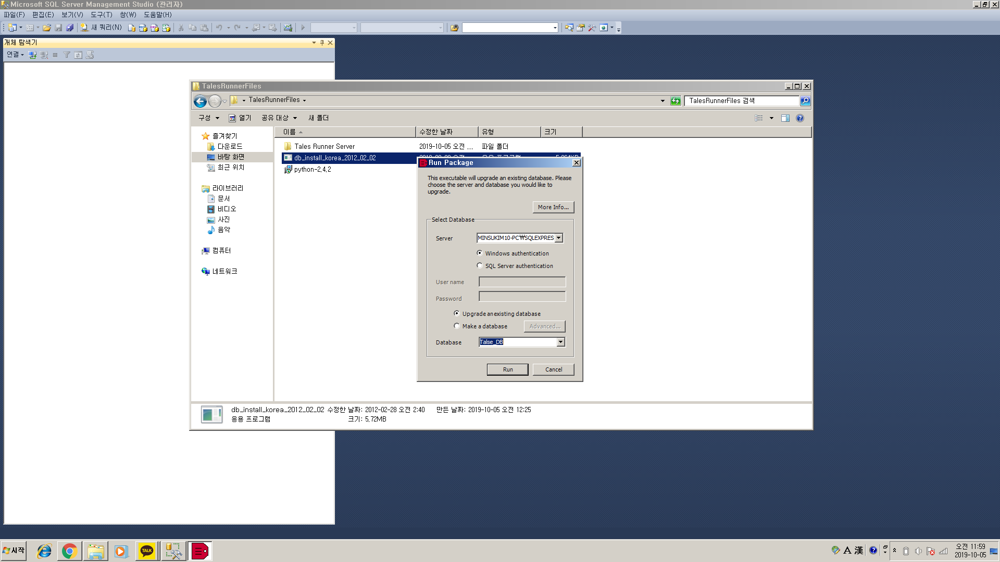
Task: Click the Cancel button in Run Package dialog
Action: [554, 369]
